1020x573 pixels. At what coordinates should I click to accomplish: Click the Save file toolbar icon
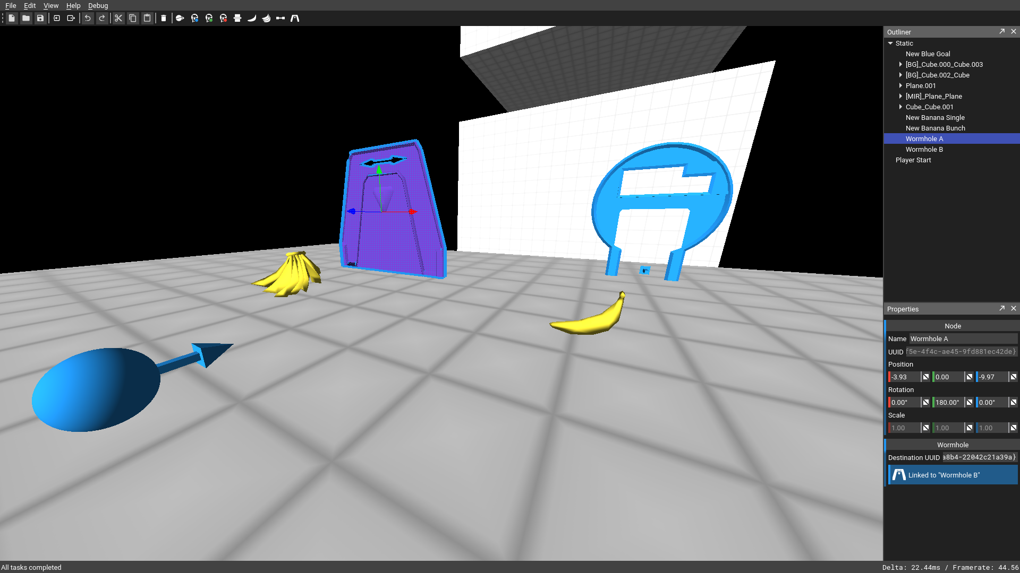(x=40, y=18)
